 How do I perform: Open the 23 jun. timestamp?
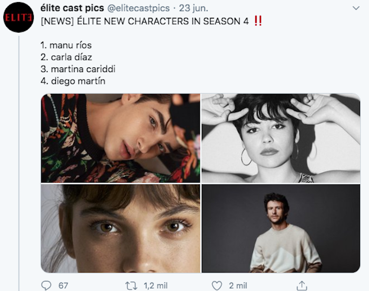click(193, 8)
